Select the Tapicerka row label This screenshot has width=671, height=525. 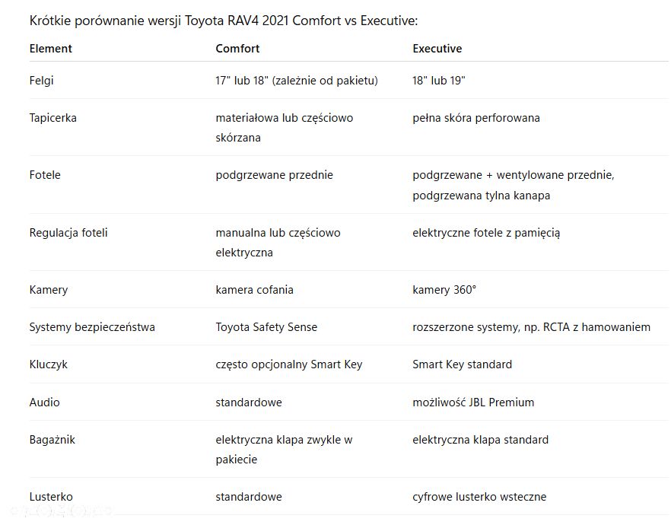(53, 118)
